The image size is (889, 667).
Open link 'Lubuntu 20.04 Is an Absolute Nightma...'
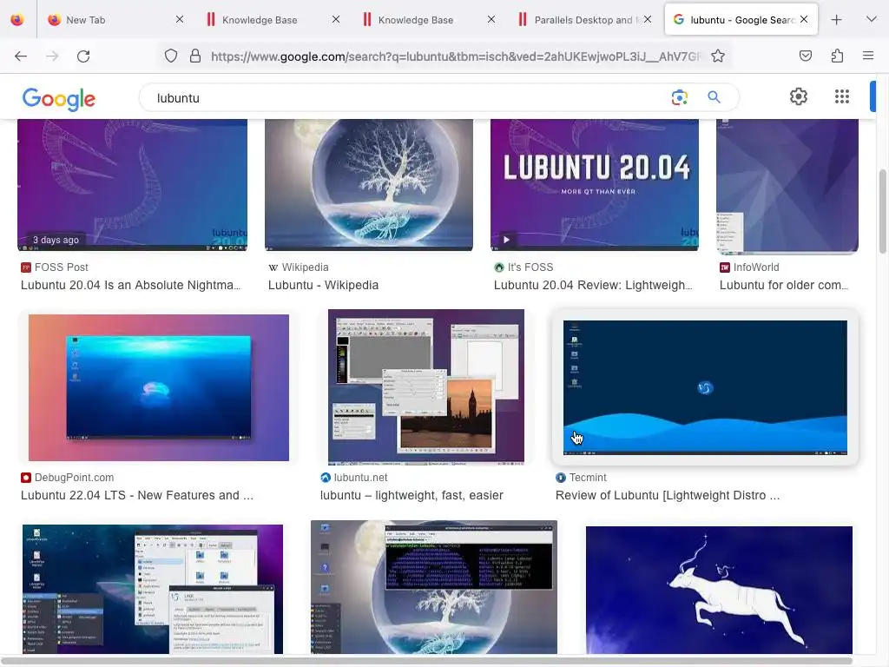(130, 285)
